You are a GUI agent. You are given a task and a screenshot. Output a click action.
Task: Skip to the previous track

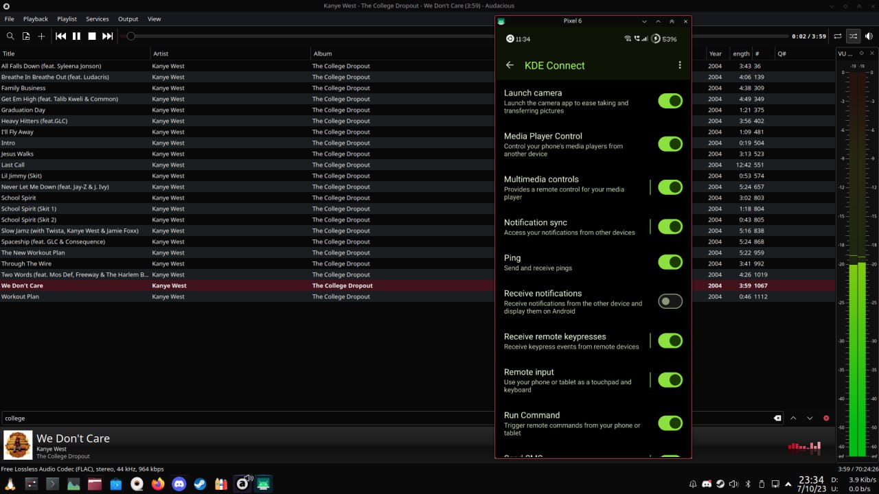click(61, 36)
